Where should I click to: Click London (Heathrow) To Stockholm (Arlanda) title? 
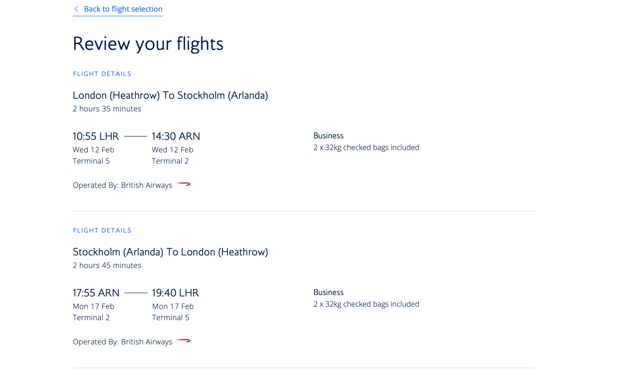[x=170, y=95]
